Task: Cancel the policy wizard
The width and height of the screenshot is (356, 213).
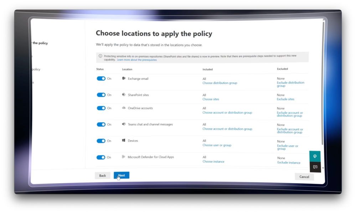Action: tap(304, 177)
